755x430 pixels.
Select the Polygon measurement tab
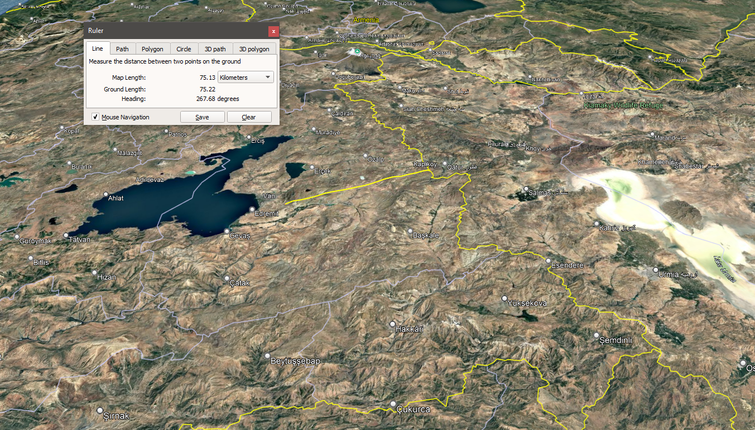(x=152, y=49)
